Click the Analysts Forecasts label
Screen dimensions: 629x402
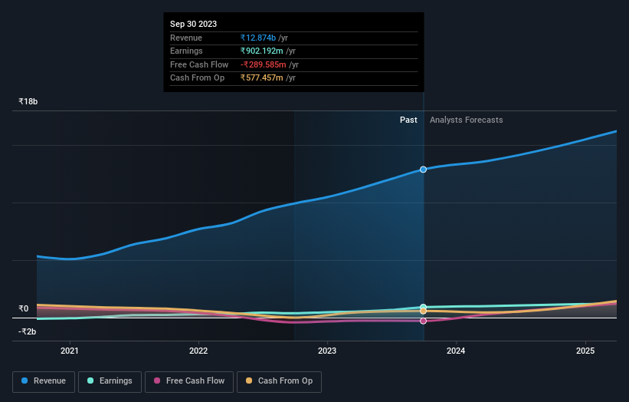[x=466, y=120]
